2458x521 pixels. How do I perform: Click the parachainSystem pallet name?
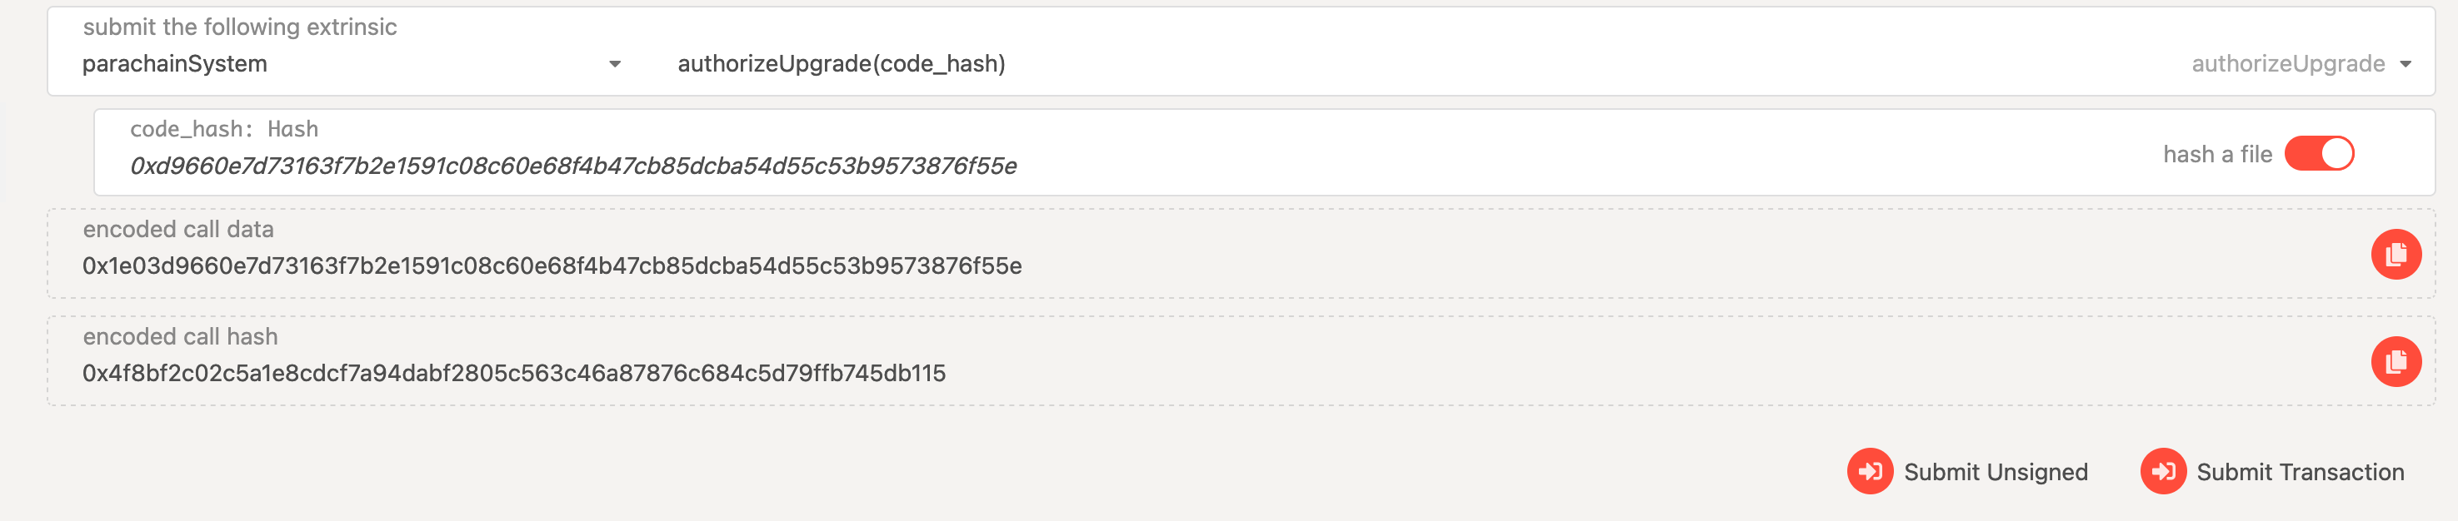pos(175,64)
